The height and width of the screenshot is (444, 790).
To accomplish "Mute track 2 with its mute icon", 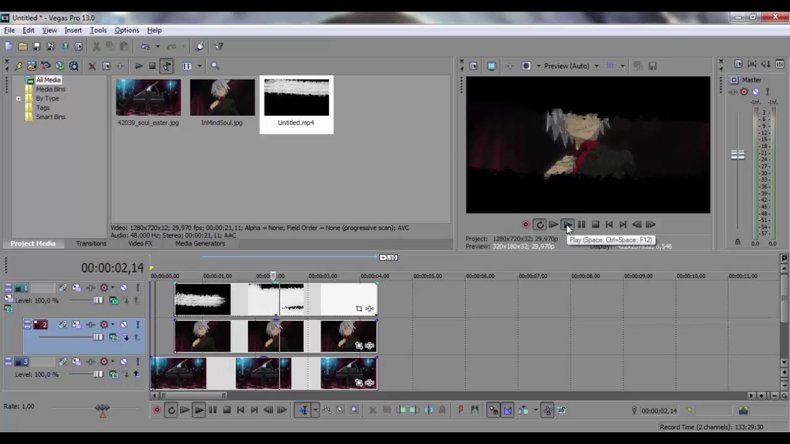I will [x=123, y=325].
